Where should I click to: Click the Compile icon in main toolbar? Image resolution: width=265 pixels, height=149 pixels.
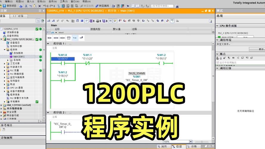coord(59,6)
